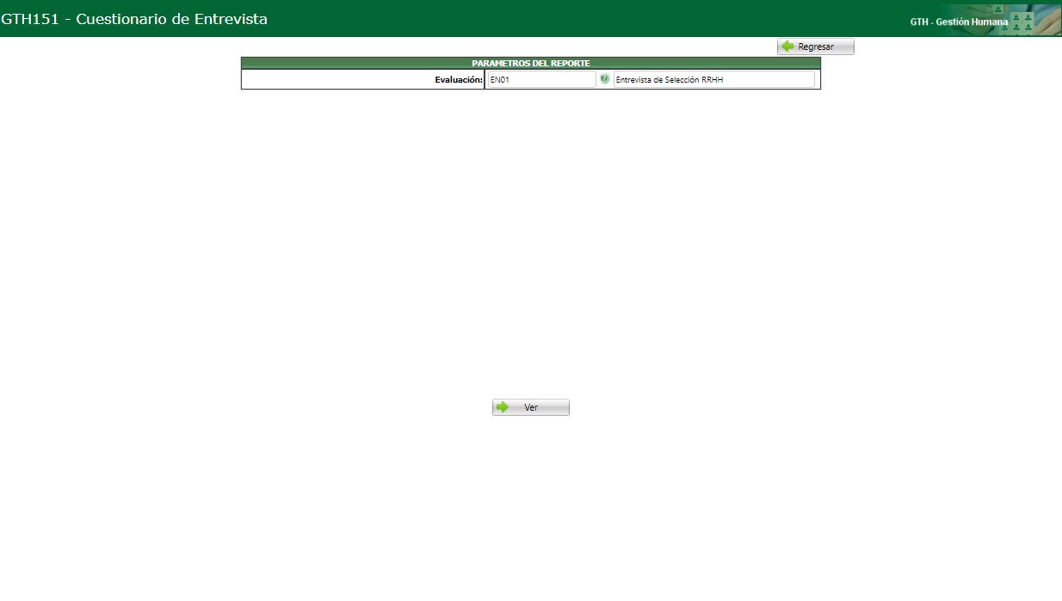Click the Ver button
Image resolution: width=1062 pixels, height=601 pixels.
coord(531,407)
